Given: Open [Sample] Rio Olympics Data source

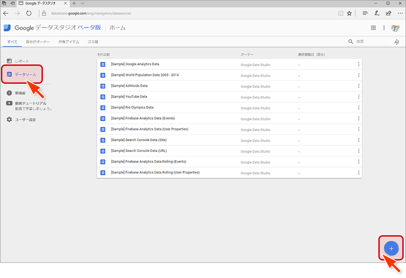Looking at the screenshot, I should click(x=229, y=108).
